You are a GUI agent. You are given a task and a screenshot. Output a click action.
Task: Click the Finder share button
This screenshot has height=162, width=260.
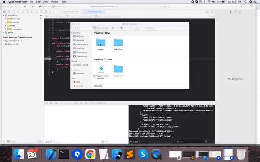pos(130,28)
